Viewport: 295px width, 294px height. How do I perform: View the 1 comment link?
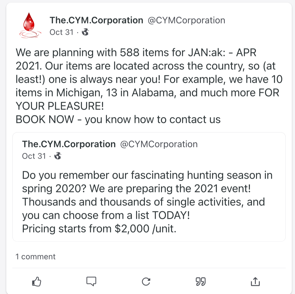(35, 256)
